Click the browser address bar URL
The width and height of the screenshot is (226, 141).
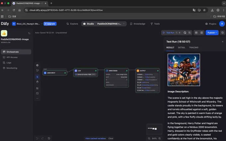pos(66,10)
